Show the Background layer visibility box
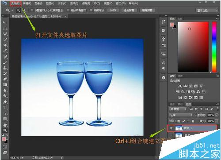This screenshot has width=221, height=160. click(171, 135)
